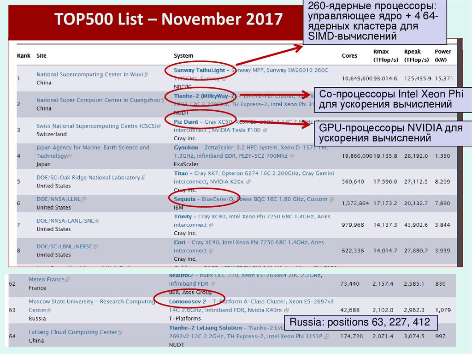This screenshot has width=472, height=354.
Task: Open Piz Daint system link
Action: tap(186, 122)
